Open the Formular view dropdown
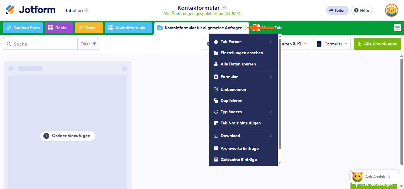This screenshot has height=189, width=404. [x=332, y=44]
